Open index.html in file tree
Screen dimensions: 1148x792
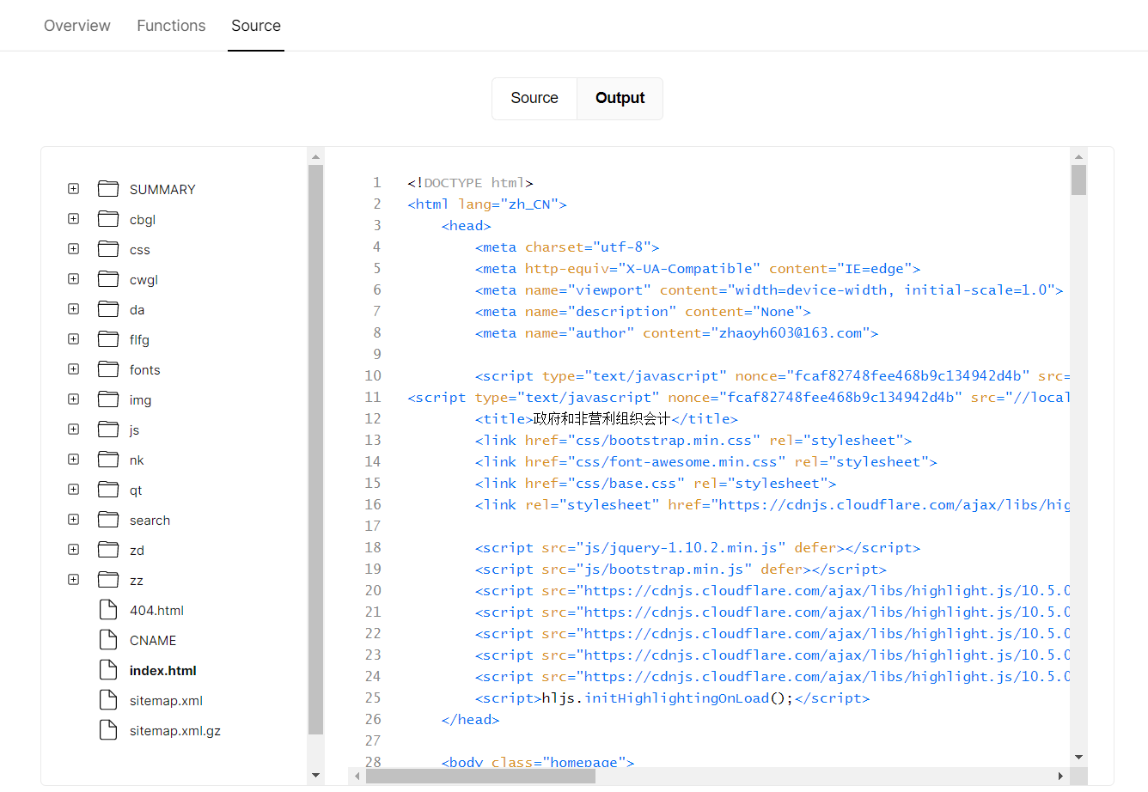pyautogui.click(x=162, y=671)
